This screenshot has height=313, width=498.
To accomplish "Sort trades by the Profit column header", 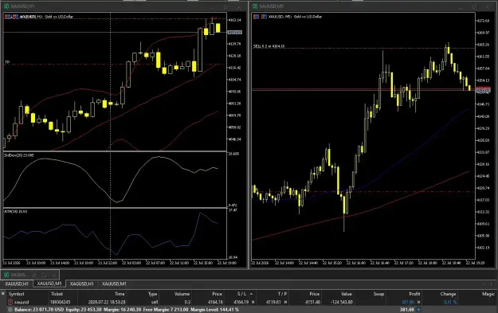I will [414, 294].
